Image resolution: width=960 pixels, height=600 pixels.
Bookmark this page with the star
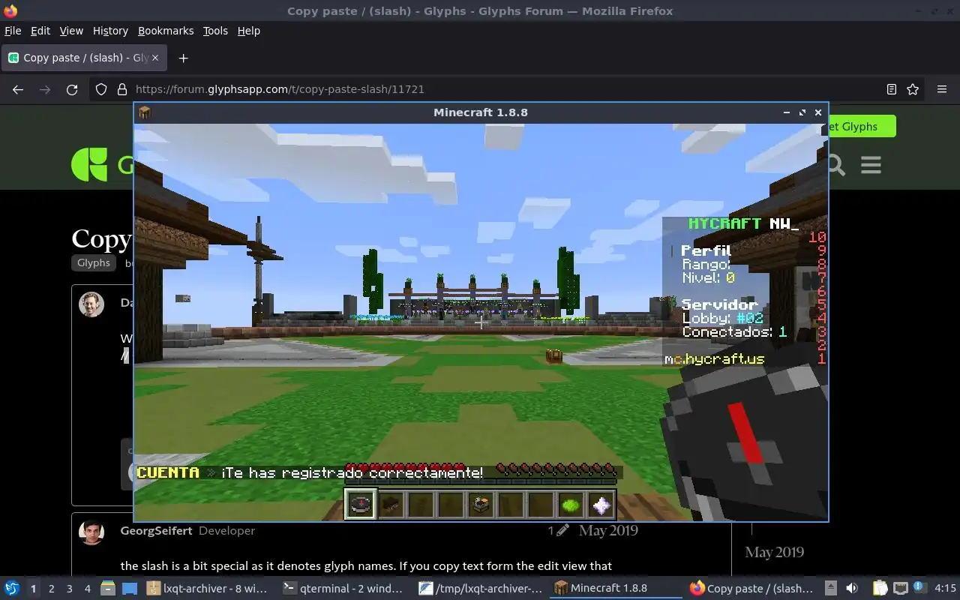[x=913, y=89]
